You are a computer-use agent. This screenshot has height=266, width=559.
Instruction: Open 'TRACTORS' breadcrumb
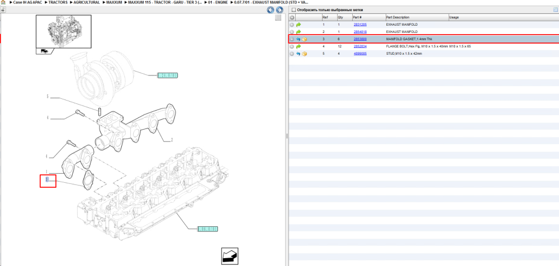tap(58, 2)
